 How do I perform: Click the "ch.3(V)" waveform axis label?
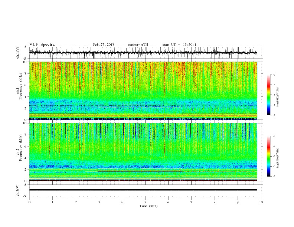(x=18, y=190)
